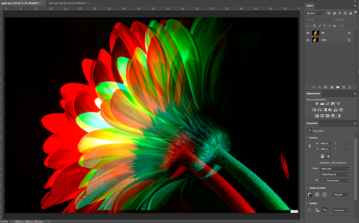
Task: Add Vibrance adjustment
Action: pos(338,104)
